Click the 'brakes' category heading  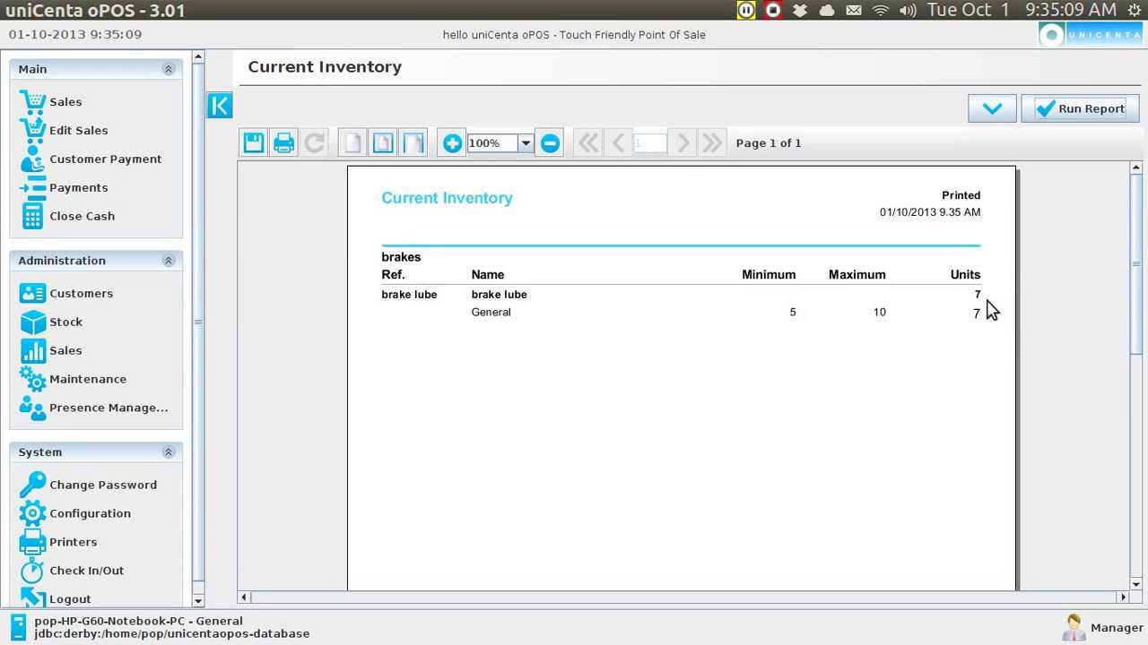(401, 257)
